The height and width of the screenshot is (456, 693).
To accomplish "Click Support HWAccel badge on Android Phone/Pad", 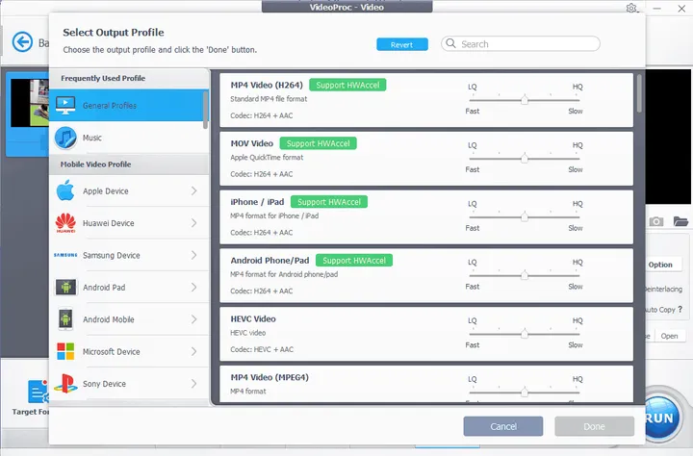I will [354, 261].
